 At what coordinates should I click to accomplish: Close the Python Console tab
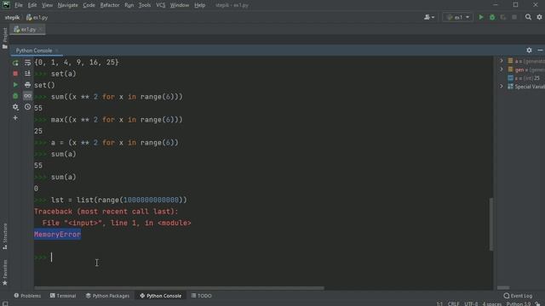(x=57, y=51)
